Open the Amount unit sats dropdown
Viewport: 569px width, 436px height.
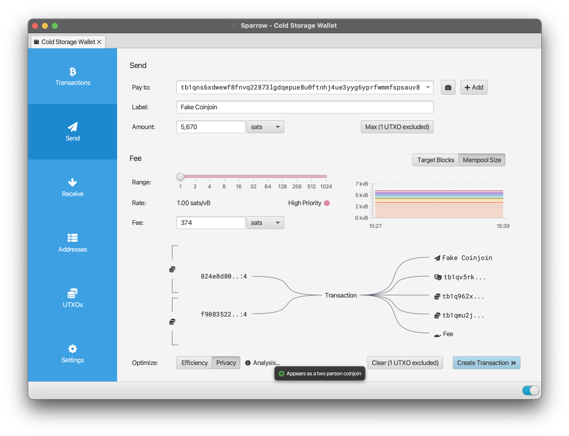265,127
